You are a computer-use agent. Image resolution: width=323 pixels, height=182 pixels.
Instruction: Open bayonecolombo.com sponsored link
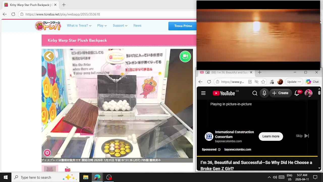(238, 149)
